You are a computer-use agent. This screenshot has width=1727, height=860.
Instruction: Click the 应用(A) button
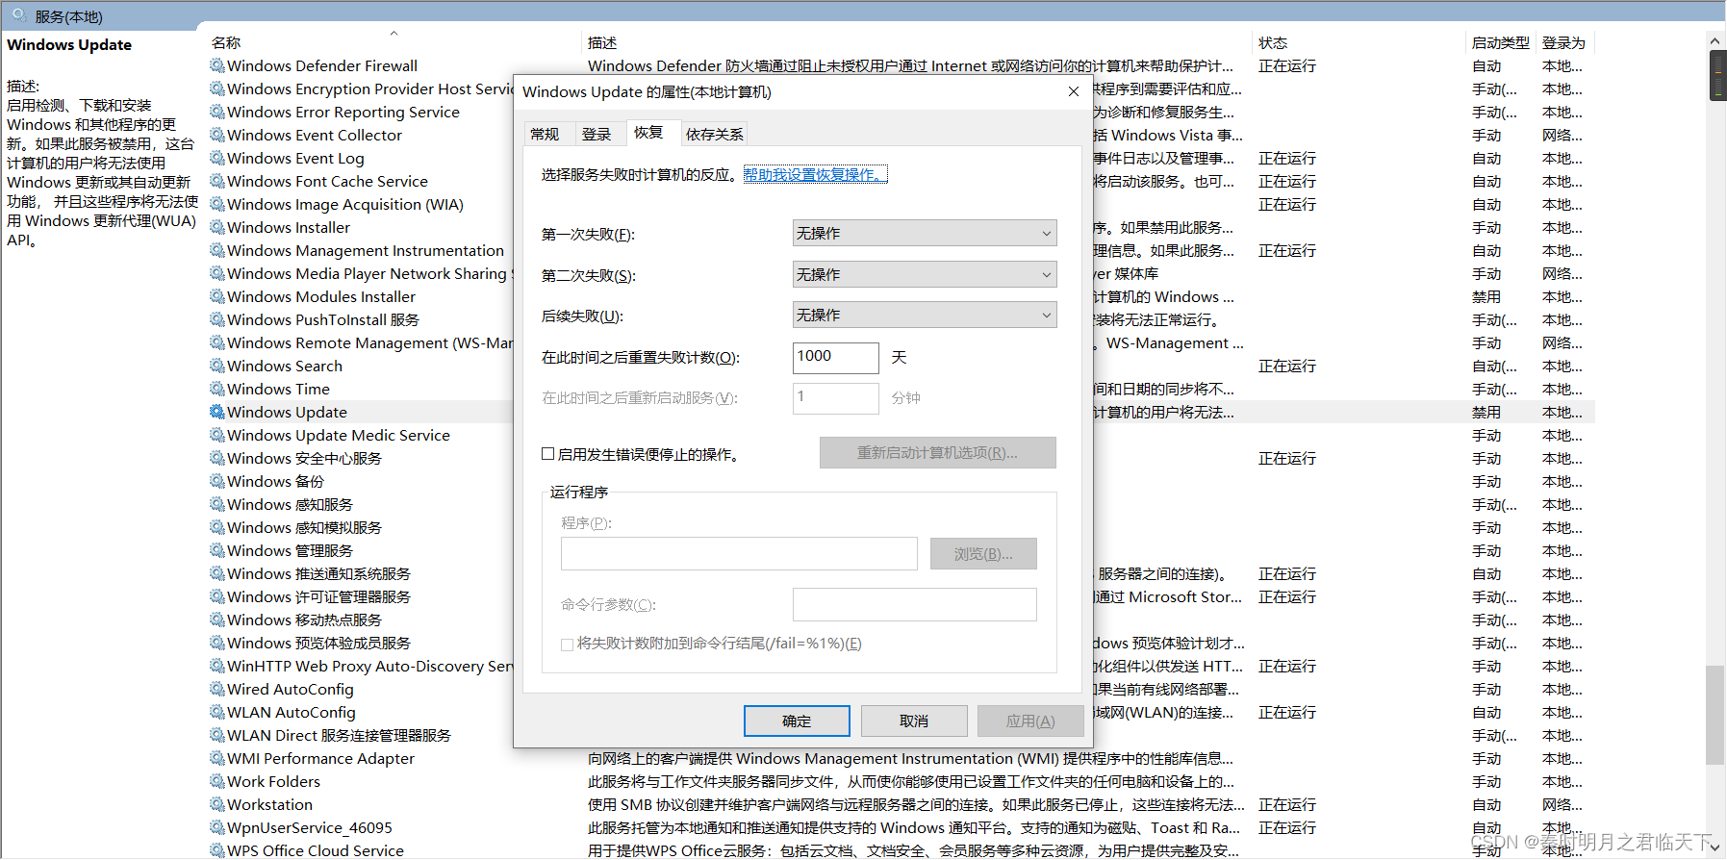tap(1030, 721)
